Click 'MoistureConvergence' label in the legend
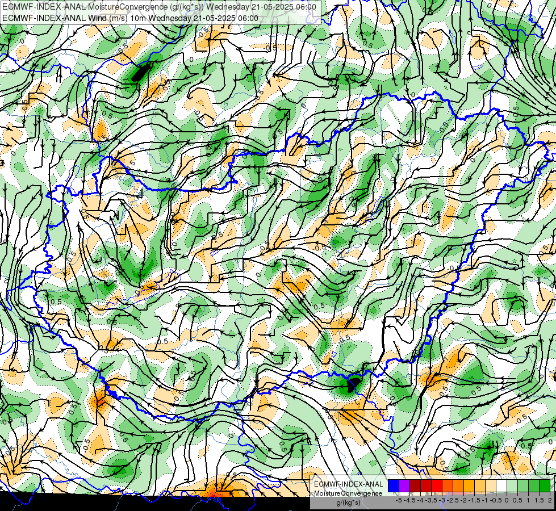Viewport: 556px width, 511px height. [x=348, y=493]
